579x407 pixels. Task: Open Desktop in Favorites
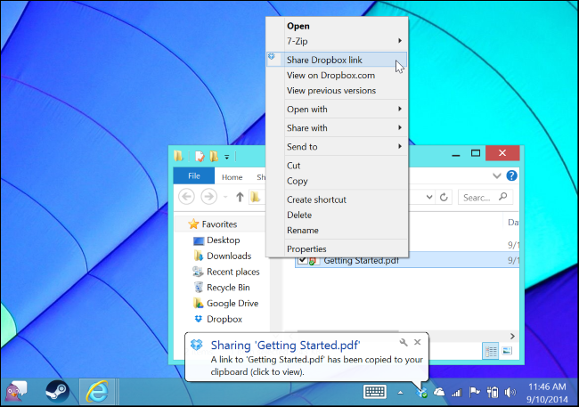(x=216, y=240)
